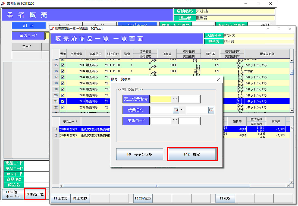This screenshot has width=298, height=206.
Task: Click F1 全てオン button
Action: point(61,198)
